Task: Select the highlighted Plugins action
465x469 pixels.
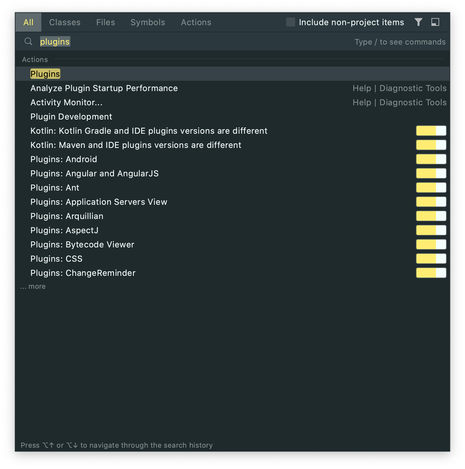Action: tap(232, 74)
